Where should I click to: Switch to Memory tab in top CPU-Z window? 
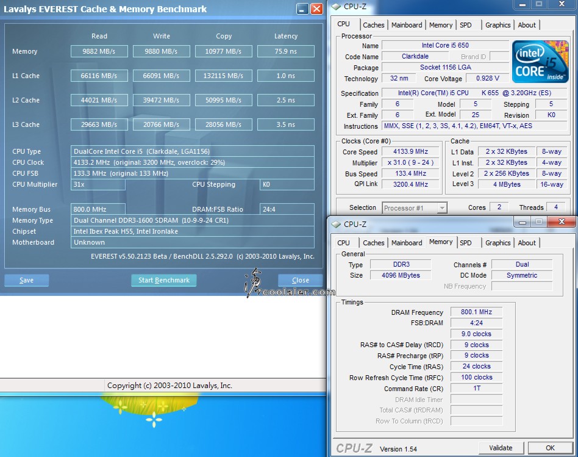pos(440,25)
